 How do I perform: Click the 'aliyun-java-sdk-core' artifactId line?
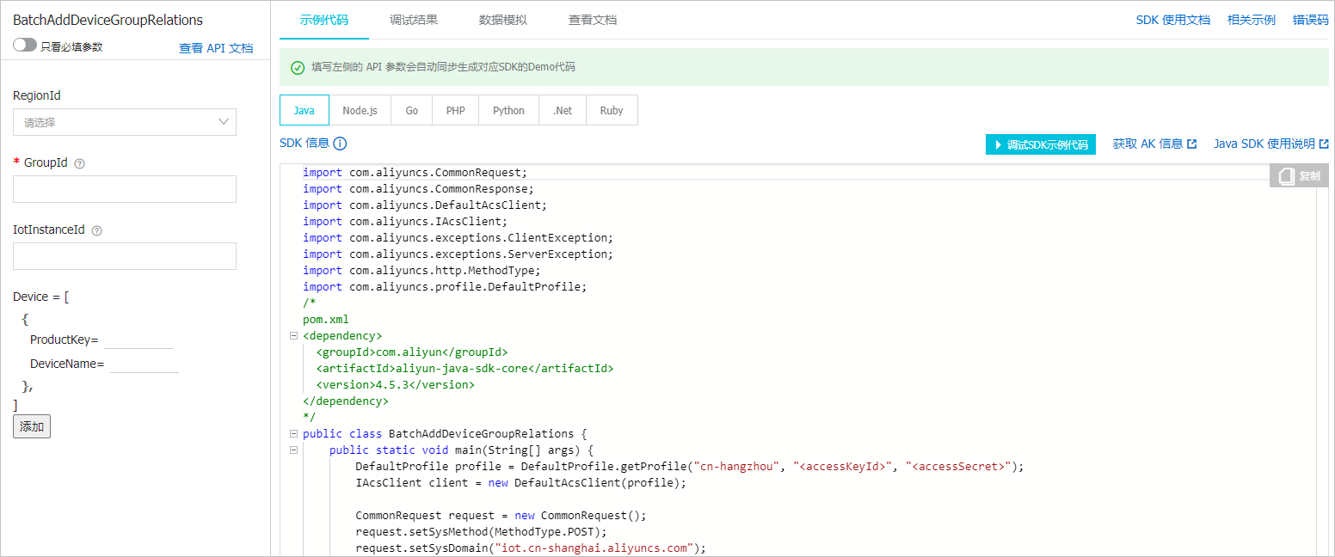point(464,368)
